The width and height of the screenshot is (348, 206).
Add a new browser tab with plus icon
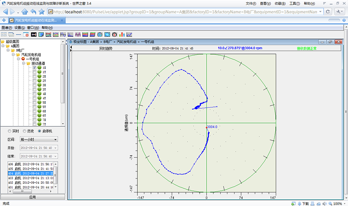tap(4, 20)
